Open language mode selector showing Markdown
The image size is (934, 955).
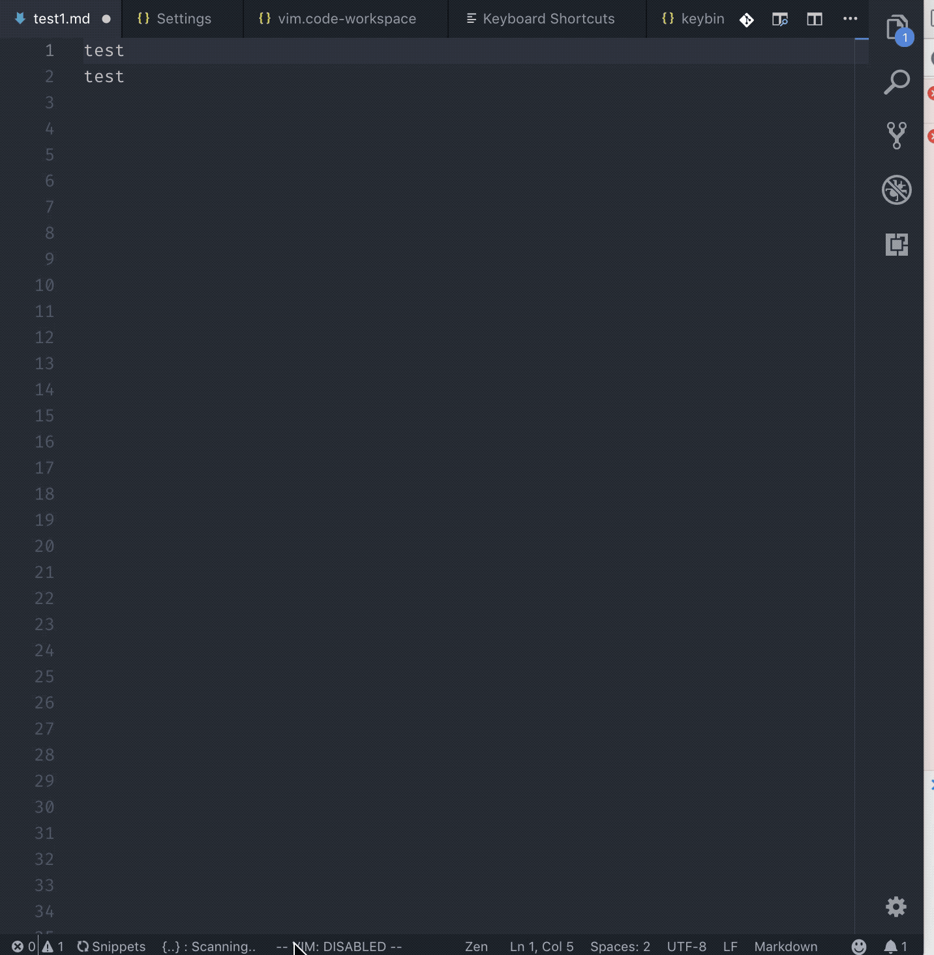[x=785, y=947]
